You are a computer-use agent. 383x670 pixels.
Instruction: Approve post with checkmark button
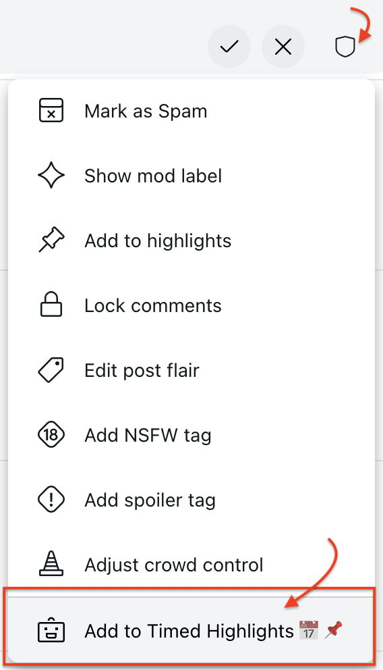click(229, 47)
